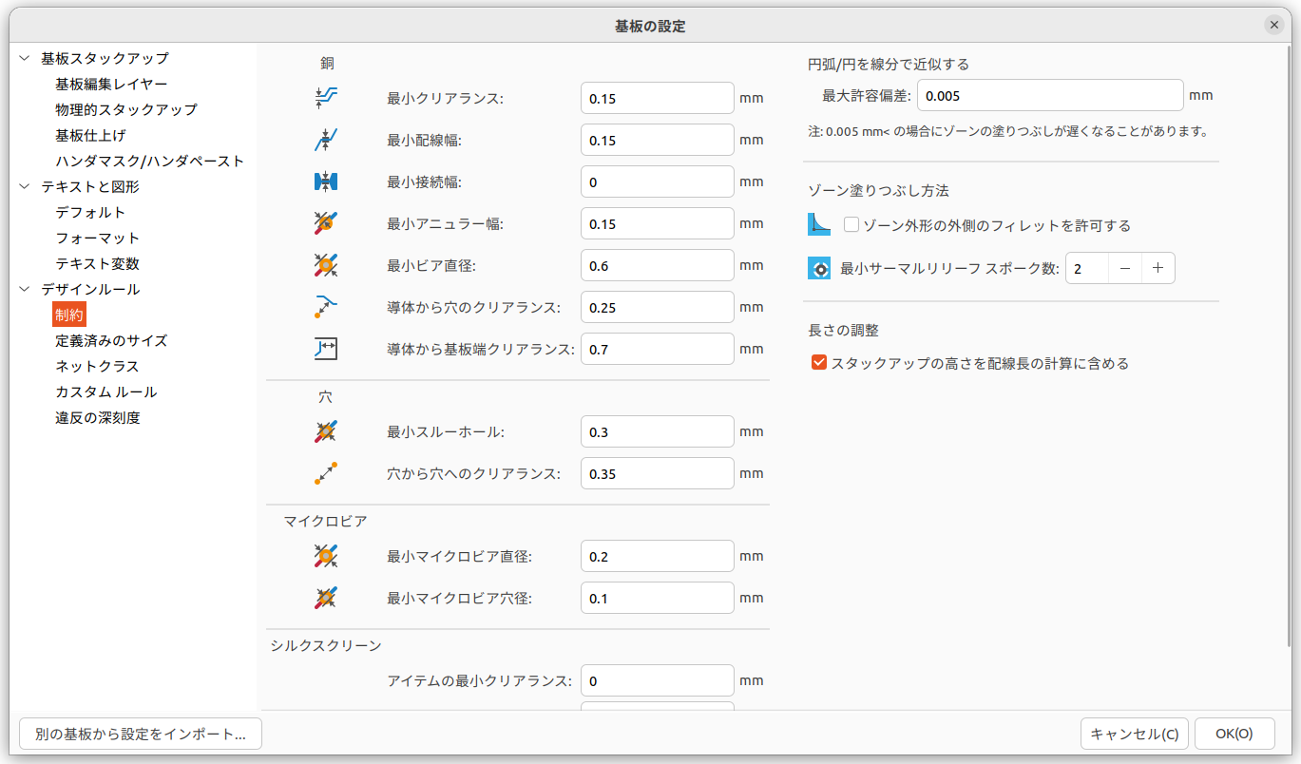Click the 最小接続幅 value field
The image size is (1301, 764).
click(x=658, y=181)
